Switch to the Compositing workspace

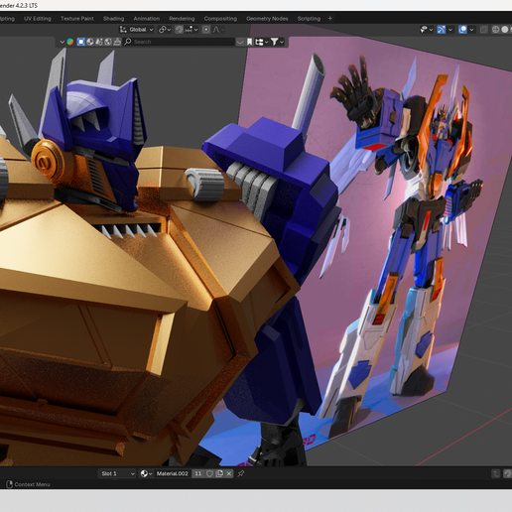[220, 19]
